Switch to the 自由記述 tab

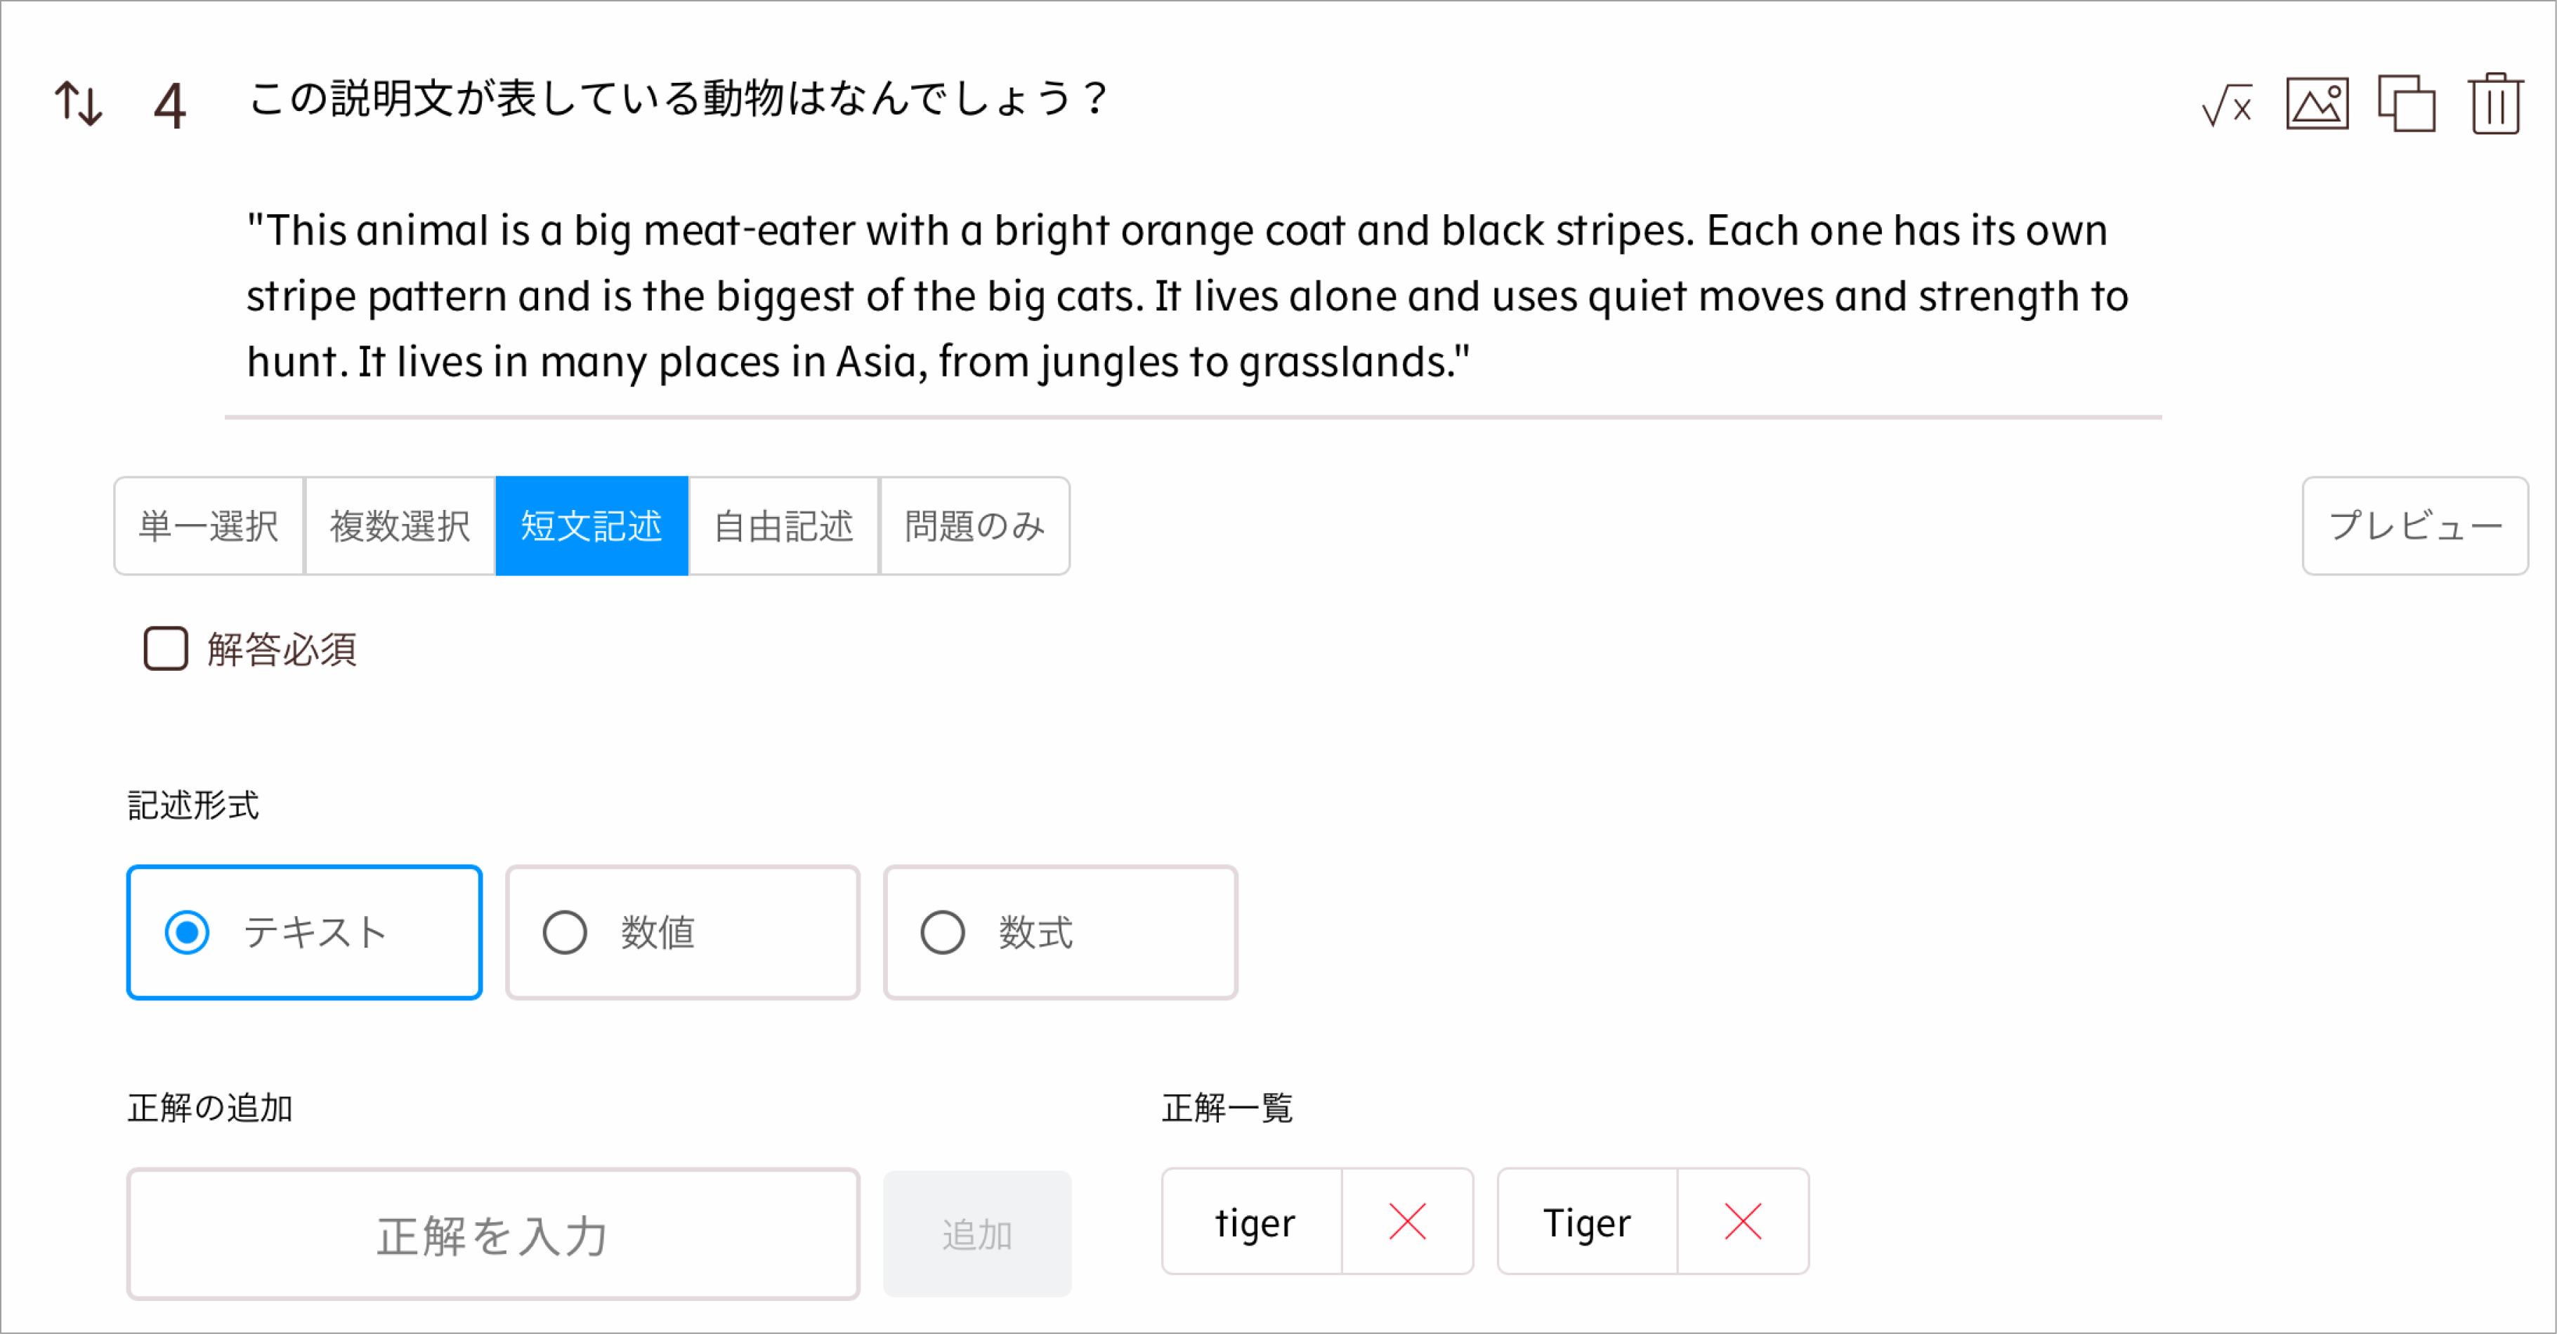pyautogui.click(x=783, y=526)
